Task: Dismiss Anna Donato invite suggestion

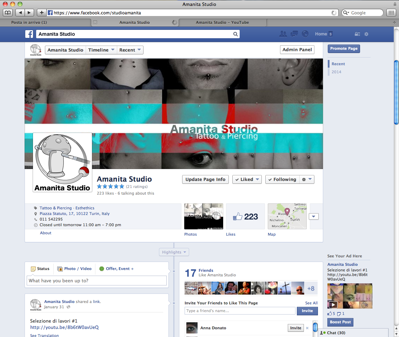Action: pos(307,328)
